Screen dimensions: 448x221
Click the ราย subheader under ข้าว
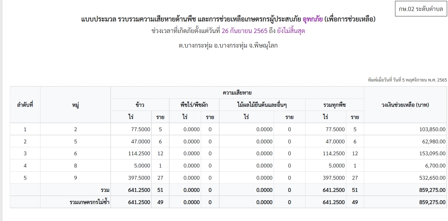(x=160, y=117)
